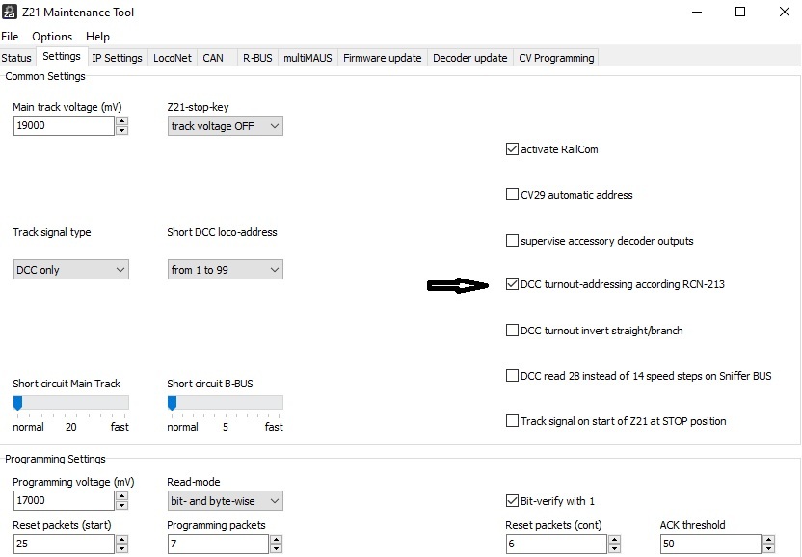Open the multiMAUS tab
Viewport: 802px width, 557px height.
307,58
